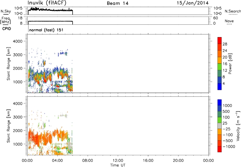Select the 04:00 time tick label
This screenshot has height=167, width=241.
pos(58,161)
